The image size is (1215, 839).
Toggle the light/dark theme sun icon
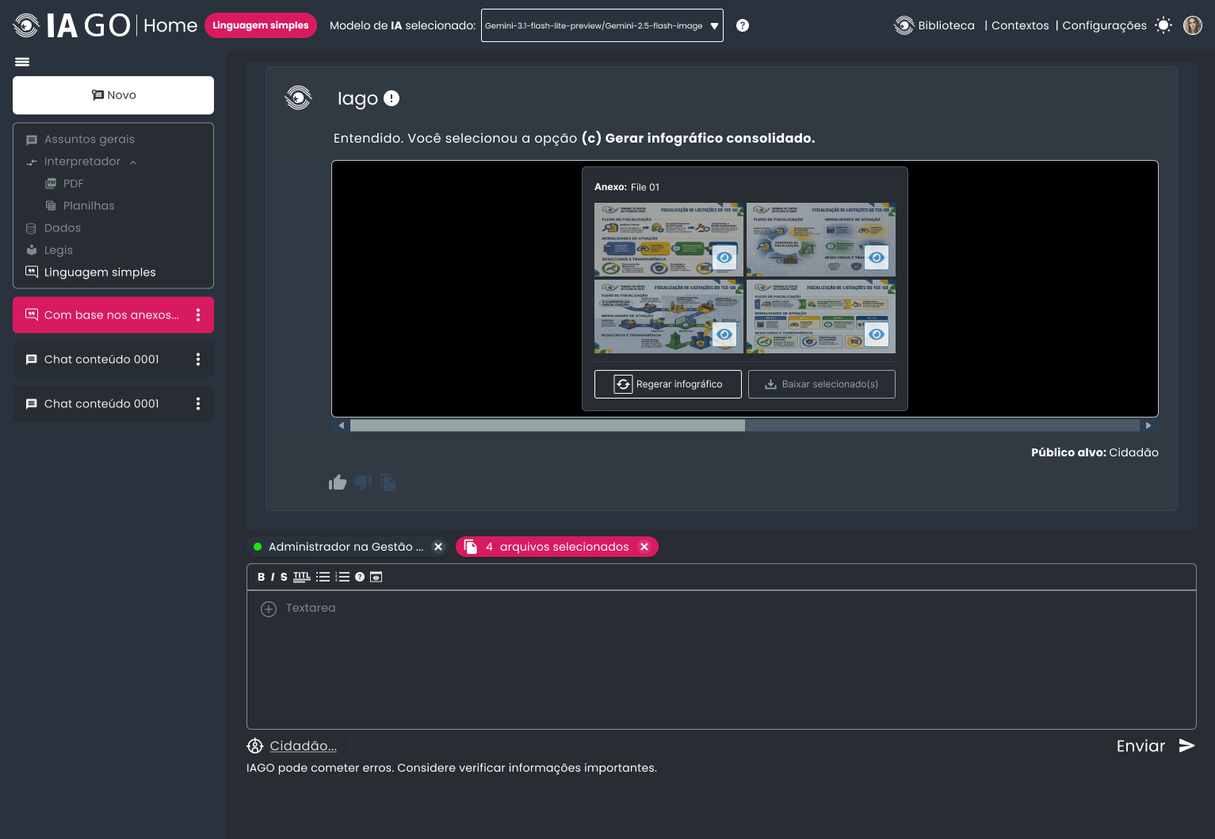coord(1163,25)
